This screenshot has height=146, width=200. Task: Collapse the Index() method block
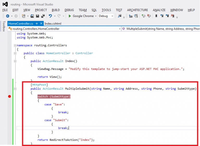15,61
